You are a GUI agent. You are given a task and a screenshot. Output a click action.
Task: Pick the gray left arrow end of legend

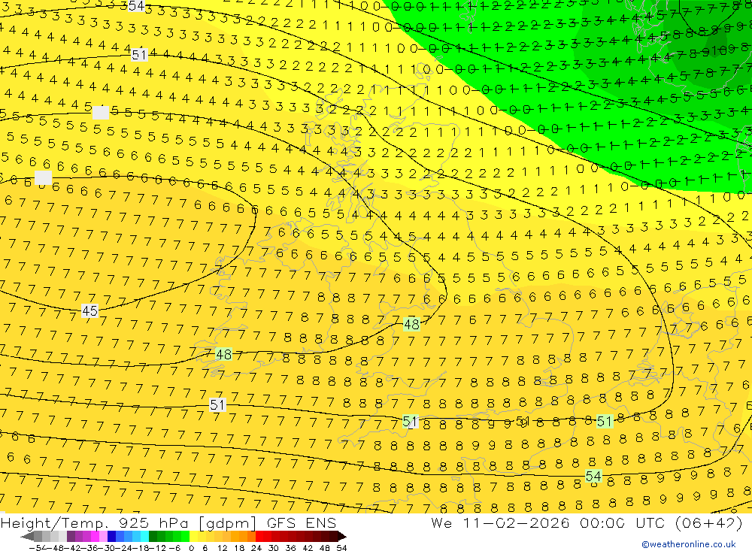27,537
